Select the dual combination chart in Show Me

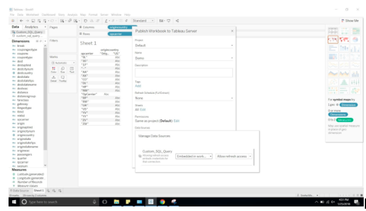click(x=355, y=74)
